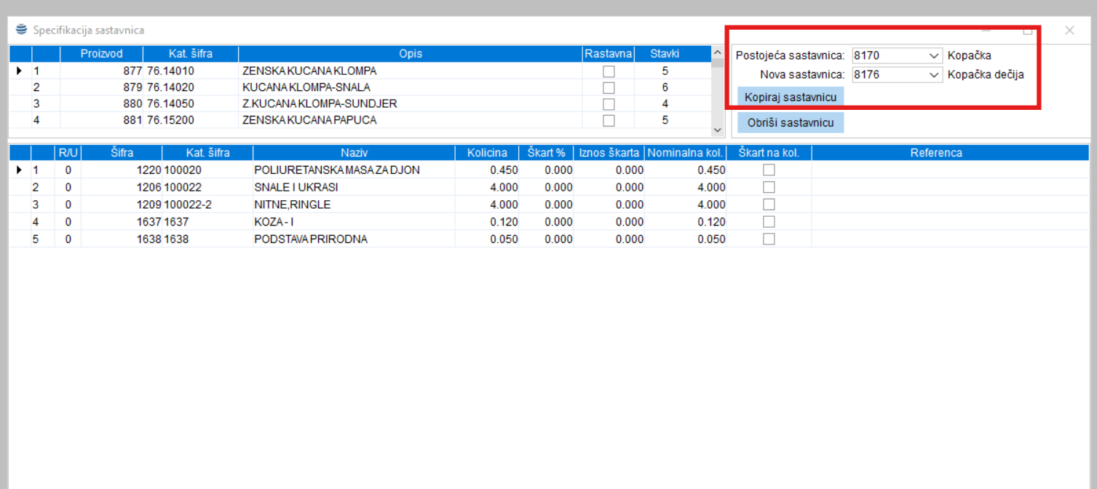Sort by the Proizvod column header

point(101,54)
